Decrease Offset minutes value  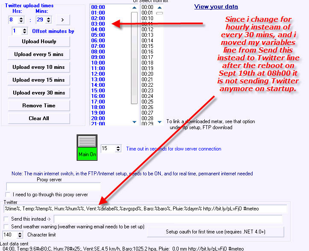click(24, 32)
